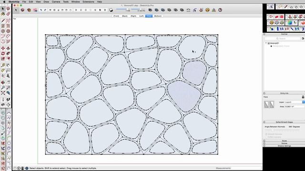Collapse the Entity Info panel
Screen dimensions: 305x171
pos(264,93)
